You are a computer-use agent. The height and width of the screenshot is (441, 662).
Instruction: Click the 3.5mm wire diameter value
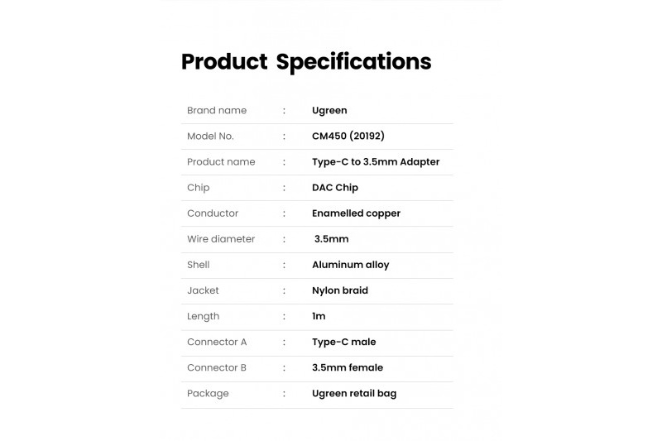click(x=332, y=239)
